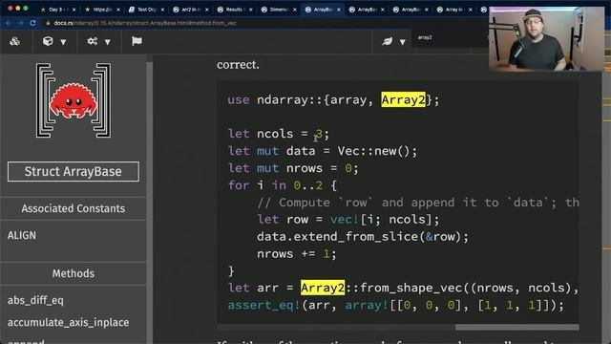Expand the dropdown arrow beside the leaf icon
611x344 pixels.
click(x=403, y=42)
